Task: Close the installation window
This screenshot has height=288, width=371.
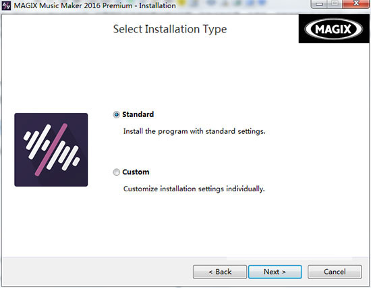Action: (356, 3)
